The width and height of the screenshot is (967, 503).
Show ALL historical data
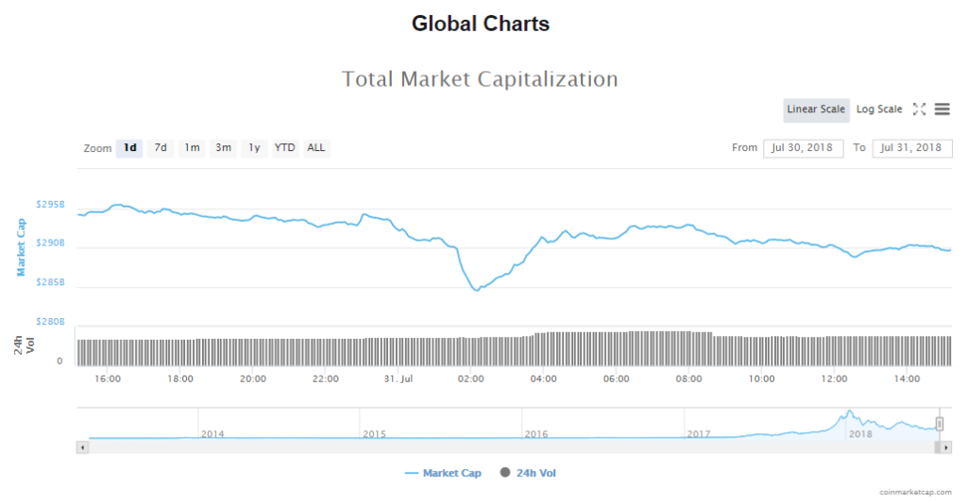pyautogui.click(x=315, y=148)
